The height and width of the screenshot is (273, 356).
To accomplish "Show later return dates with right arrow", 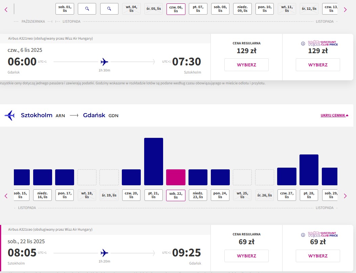I will pos(345,196).
